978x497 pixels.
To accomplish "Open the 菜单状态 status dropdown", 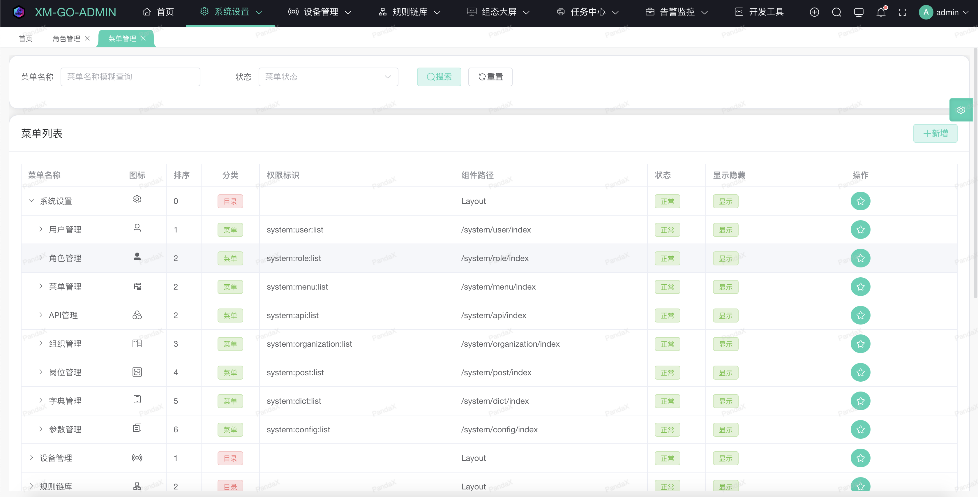I will click(x=328, y=77).
